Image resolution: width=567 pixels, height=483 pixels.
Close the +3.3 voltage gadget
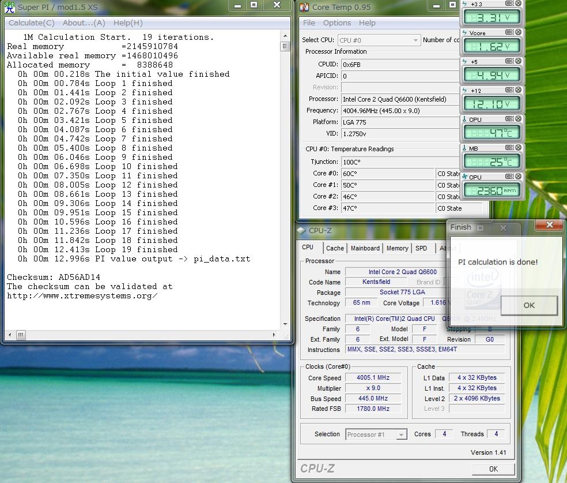tap(518, 3)
